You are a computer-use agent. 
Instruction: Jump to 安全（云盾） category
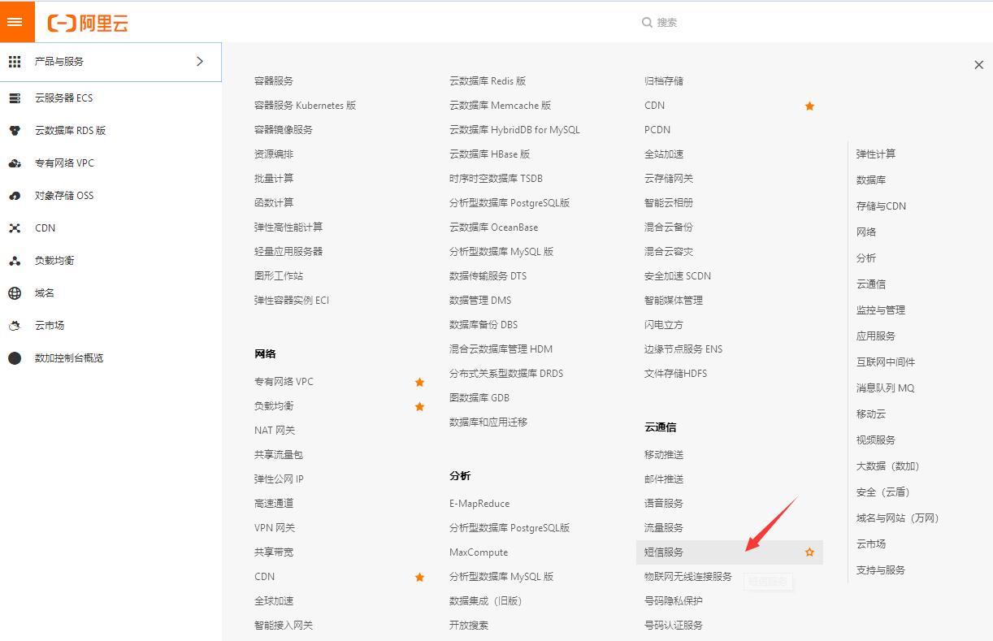pyautogui.click(x=884, y=492)
